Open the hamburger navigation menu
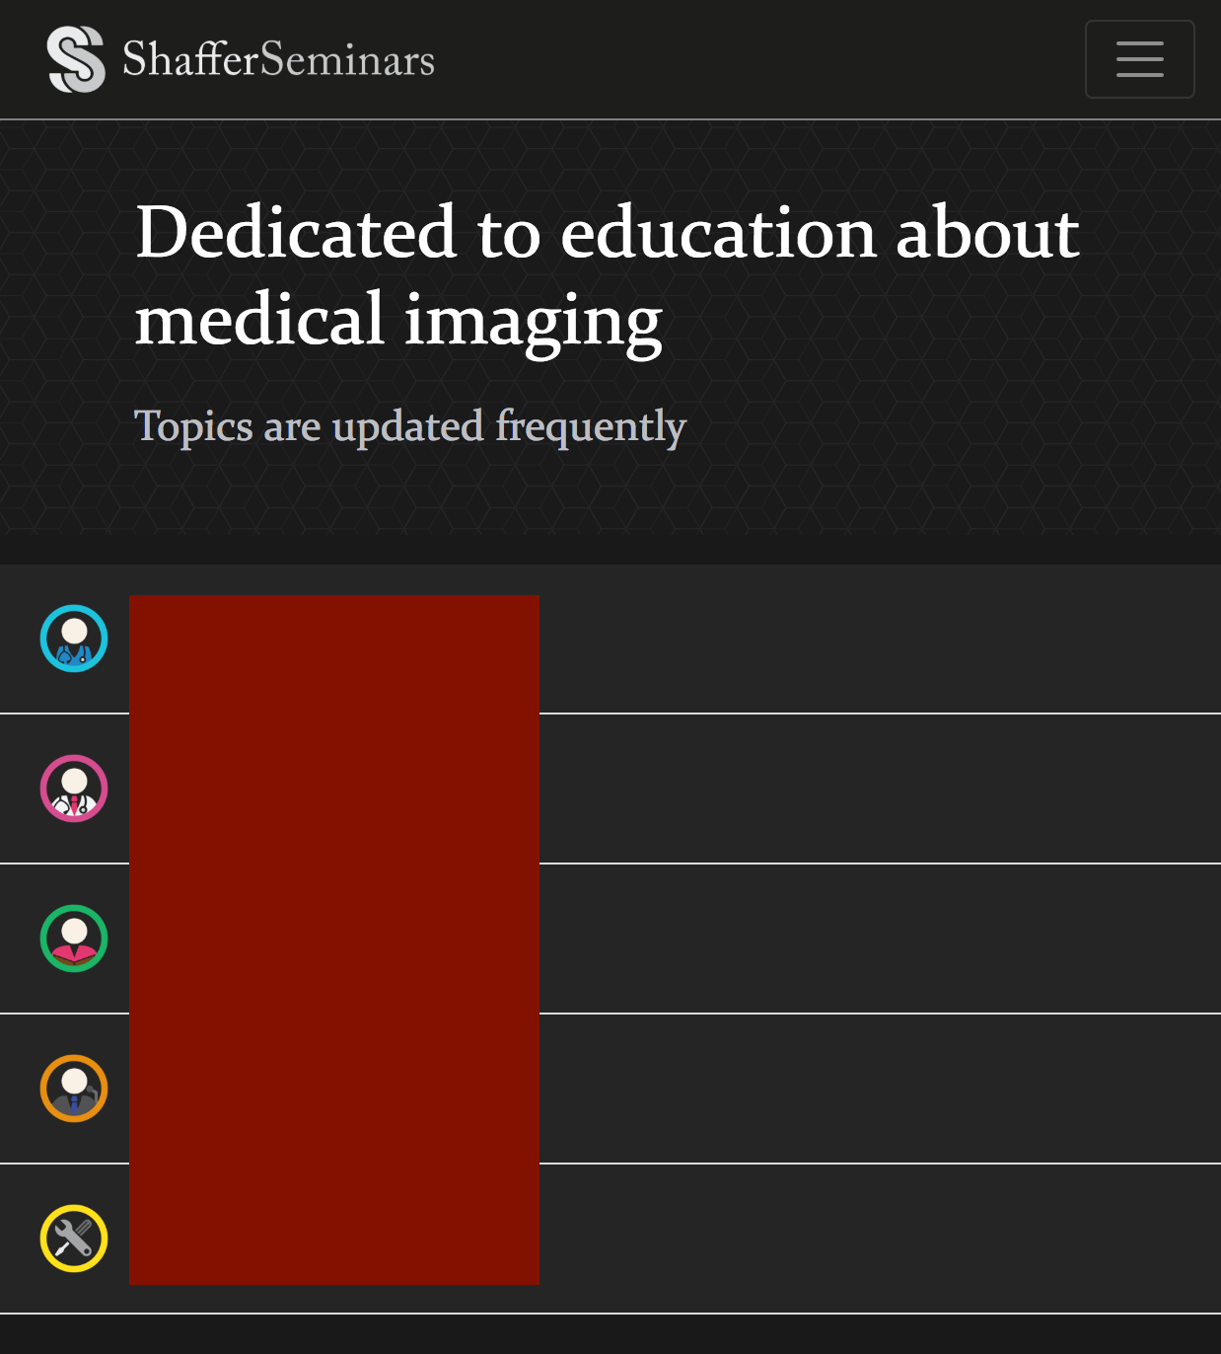The width and height of the screenshot is (1221, 1354). click(x=1139, y=59)
